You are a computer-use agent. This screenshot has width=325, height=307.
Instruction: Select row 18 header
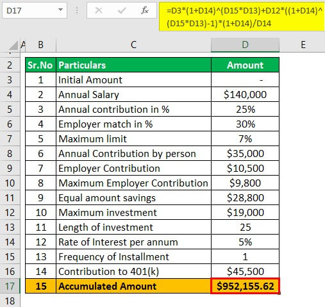click(x=10, y=301)
